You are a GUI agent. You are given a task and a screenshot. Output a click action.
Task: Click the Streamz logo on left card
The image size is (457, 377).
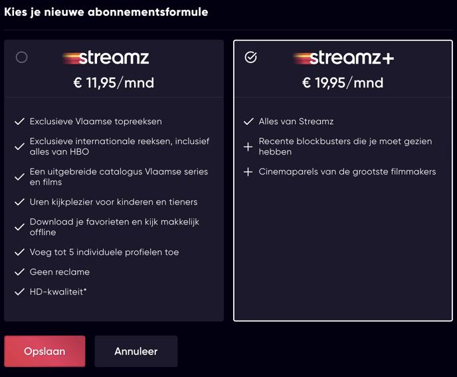click(106, 58)
